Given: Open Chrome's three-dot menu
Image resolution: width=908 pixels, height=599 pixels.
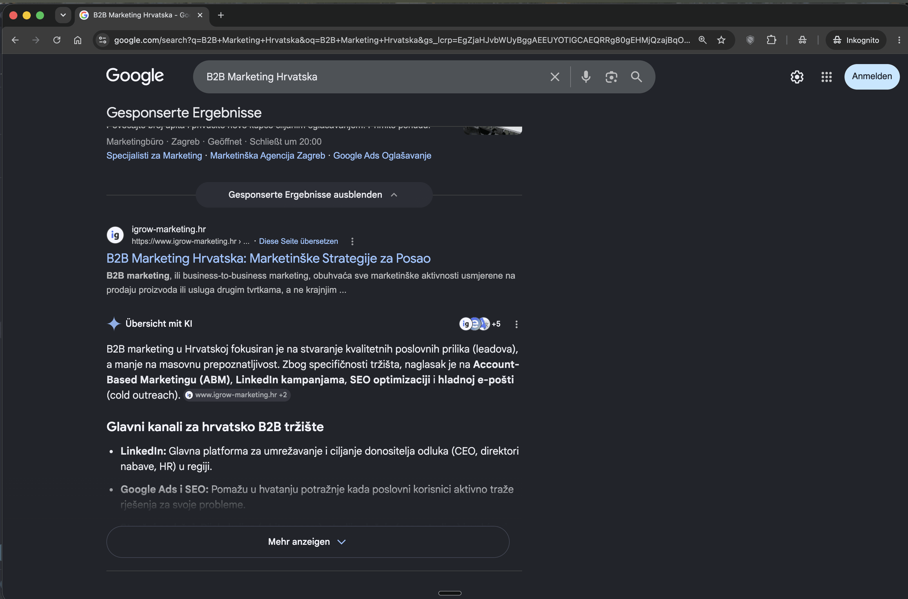Looking at the screenshot, I should coord(899,40).
